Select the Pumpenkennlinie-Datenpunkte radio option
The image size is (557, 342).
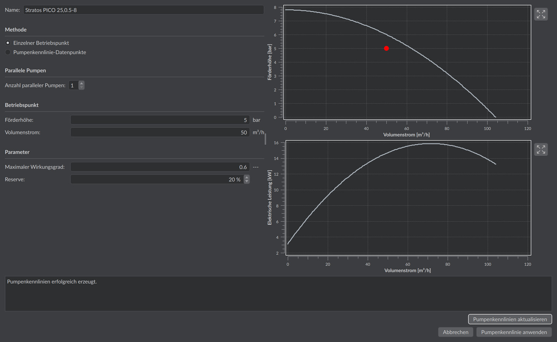pos(8,52)
